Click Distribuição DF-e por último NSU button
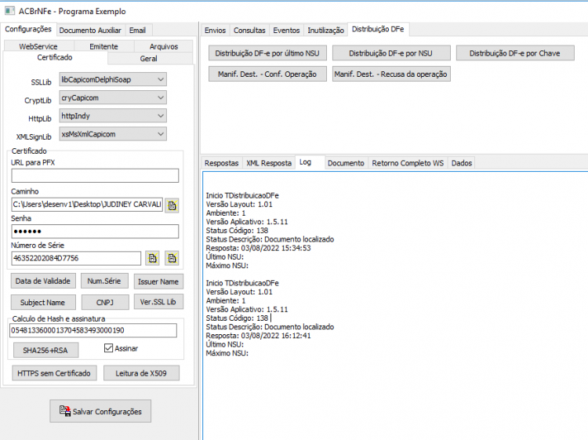 tap(267, 53)
